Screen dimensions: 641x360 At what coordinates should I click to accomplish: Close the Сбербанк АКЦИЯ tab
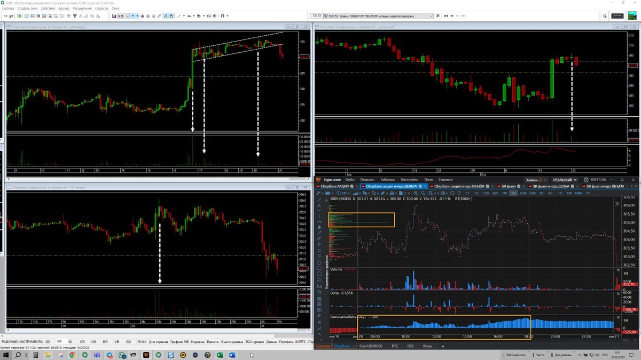(x=356, y=186)
